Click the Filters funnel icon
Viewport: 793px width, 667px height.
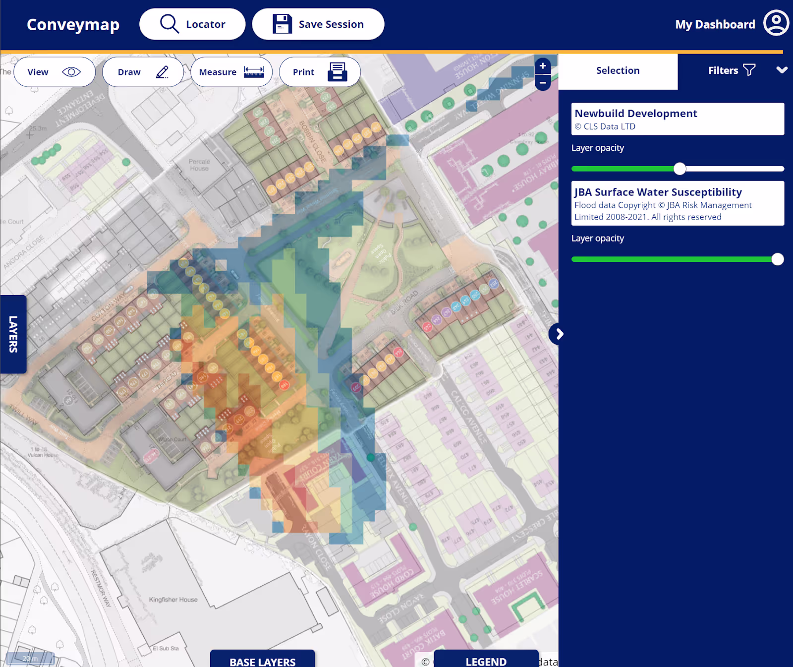pyautogui.click(x=749, y=70)
